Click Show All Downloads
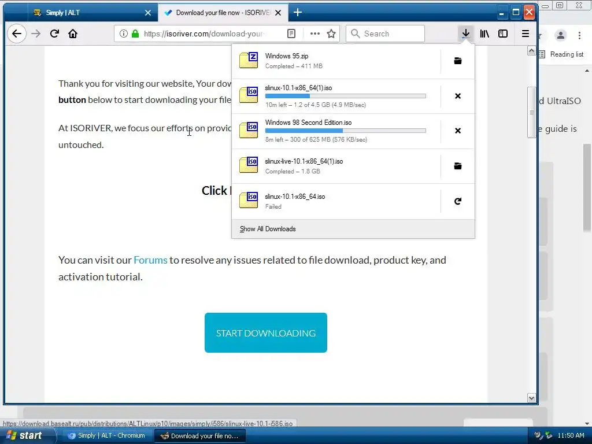This screenshot has width=592, height=444. [268, 229]
